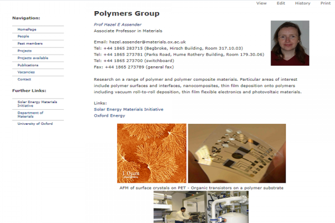Viewport: 335px width, 223px height.
Task: Check the Vacancies page link
Action: click(x=26, y=72)
